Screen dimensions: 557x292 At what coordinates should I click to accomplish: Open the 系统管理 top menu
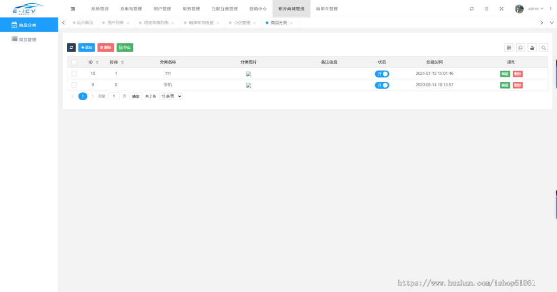pyautogui.click(x=100, y=9)
